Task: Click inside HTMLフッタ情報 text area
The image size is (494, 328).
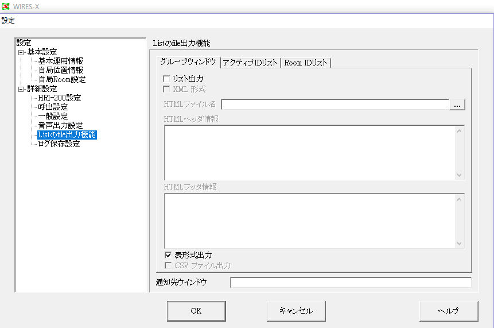Action: point(310,221)
